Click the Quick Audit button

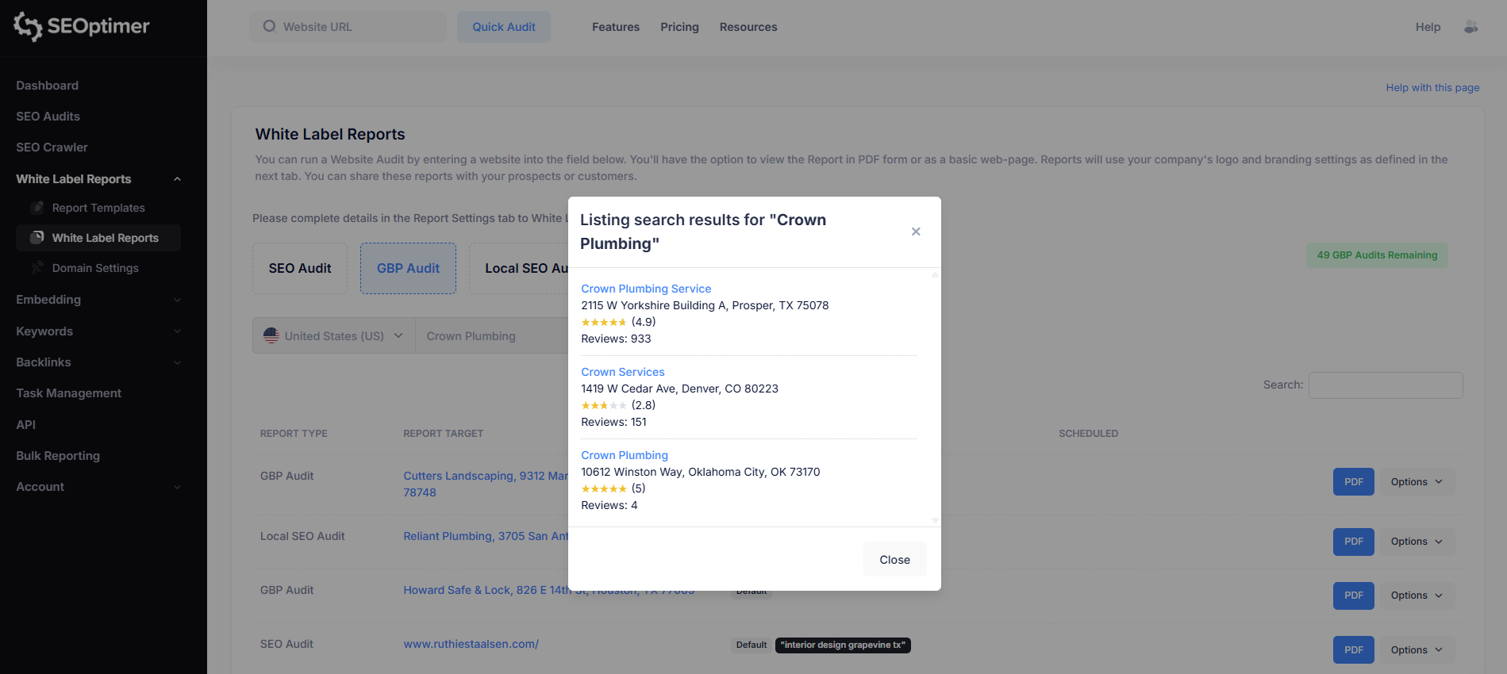(x=504, y=27)
